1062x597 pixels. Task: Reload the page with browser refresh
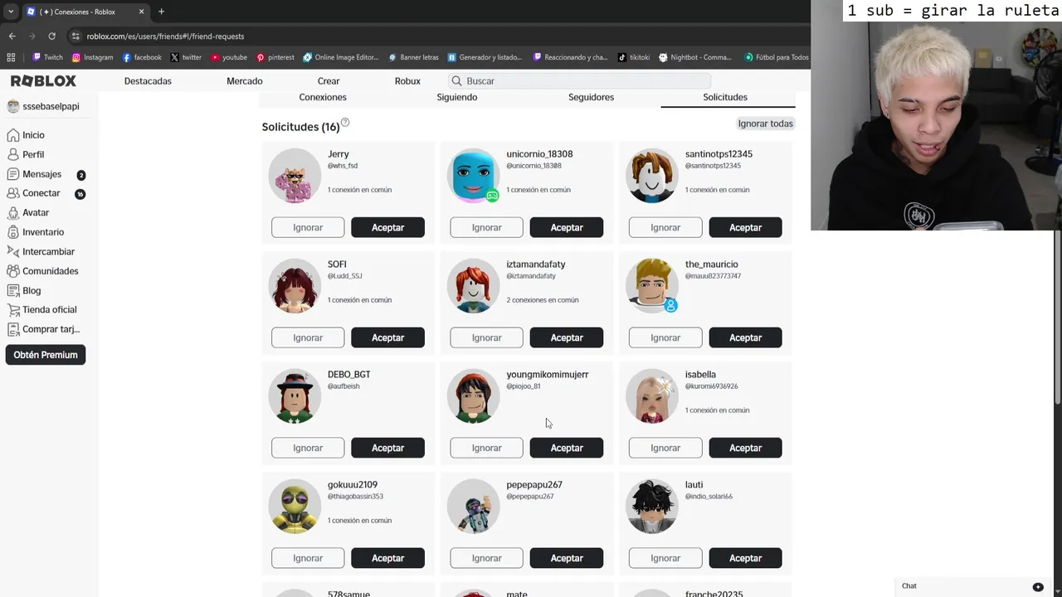pyautogui.click(x=51, y=36)
